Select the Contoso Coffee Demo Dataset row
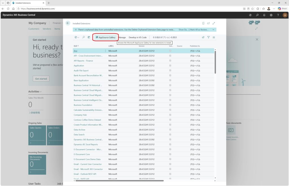289x186 pixels. 143,120
